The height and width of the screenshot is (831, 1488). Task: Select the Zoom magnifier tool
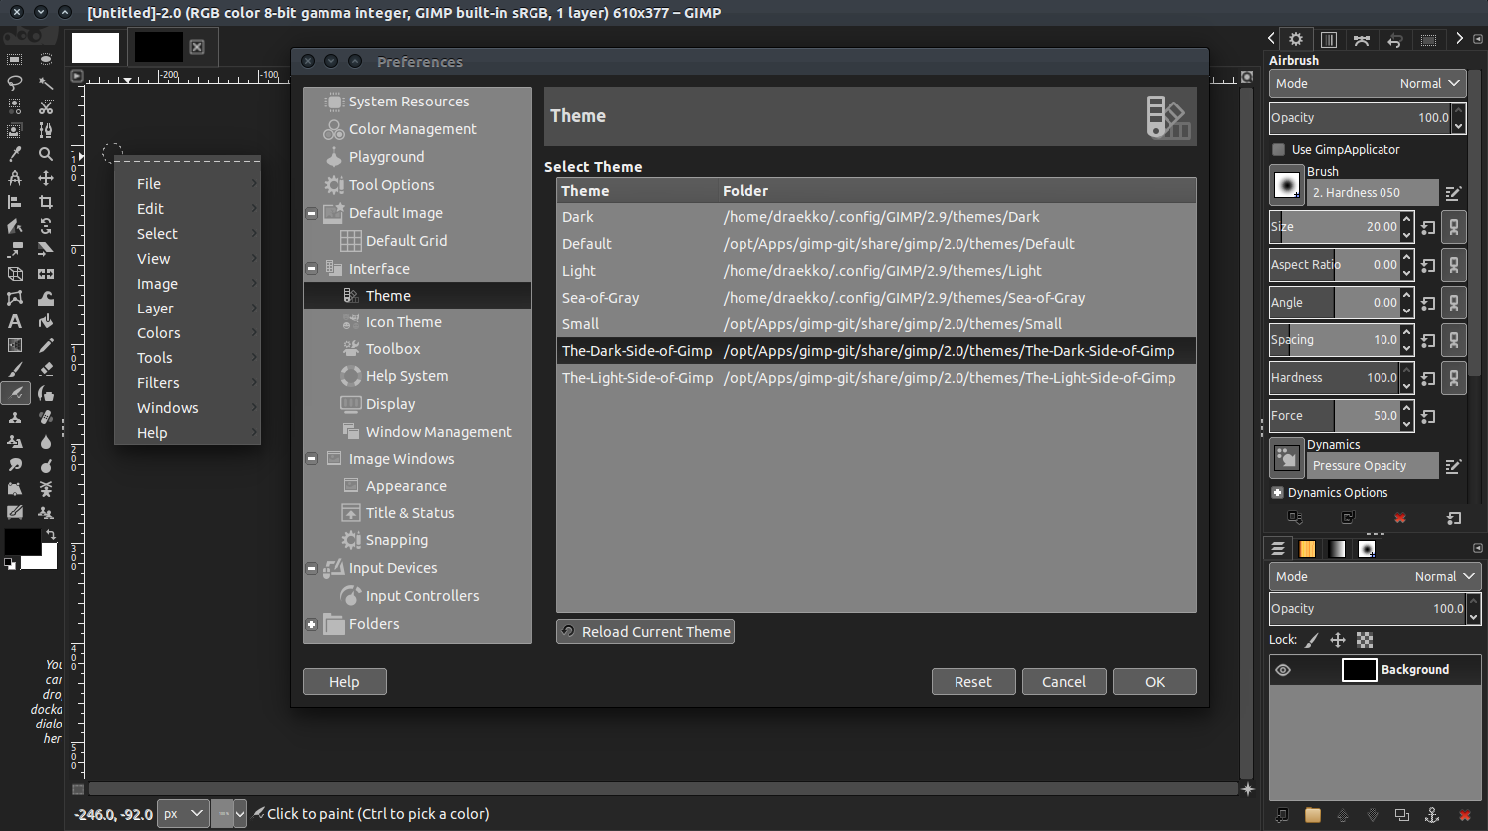pos(46,154)
